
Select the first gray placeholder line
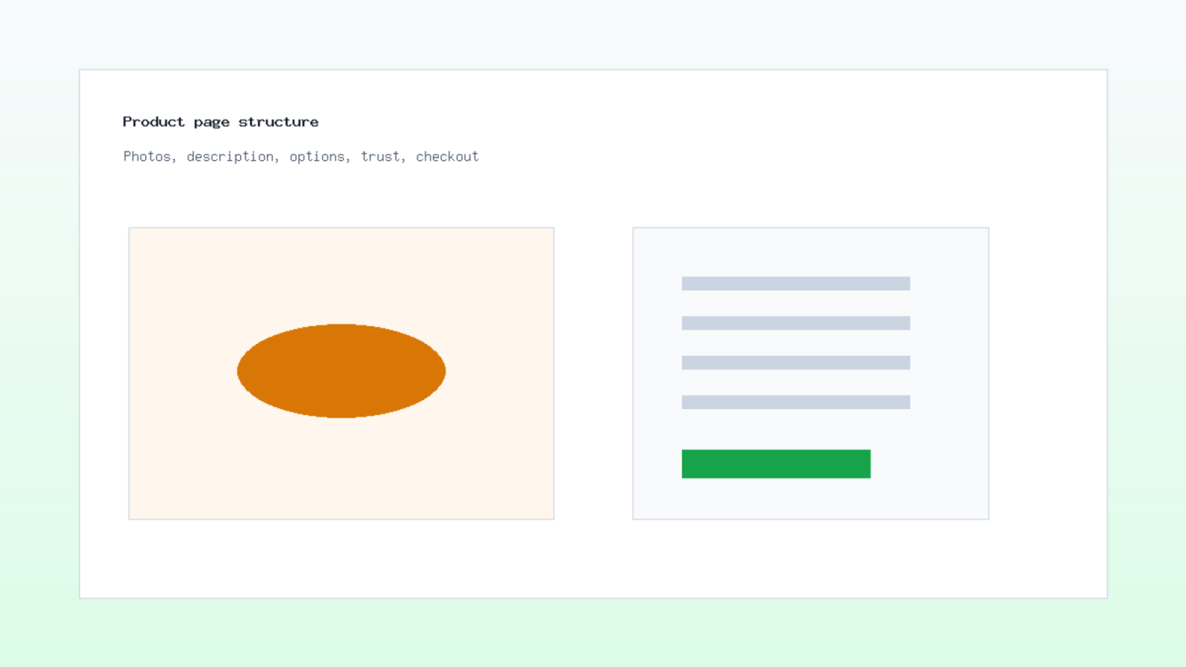pyautogui.click(x=796, y=284)
